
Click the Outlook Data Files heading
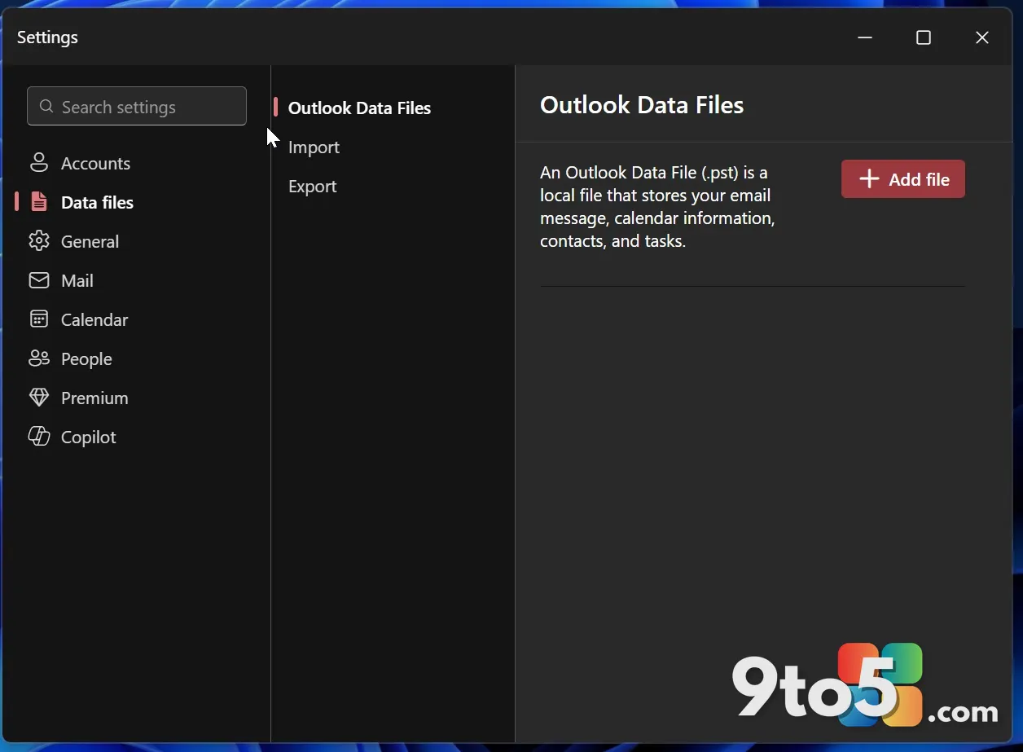[642, 105]
